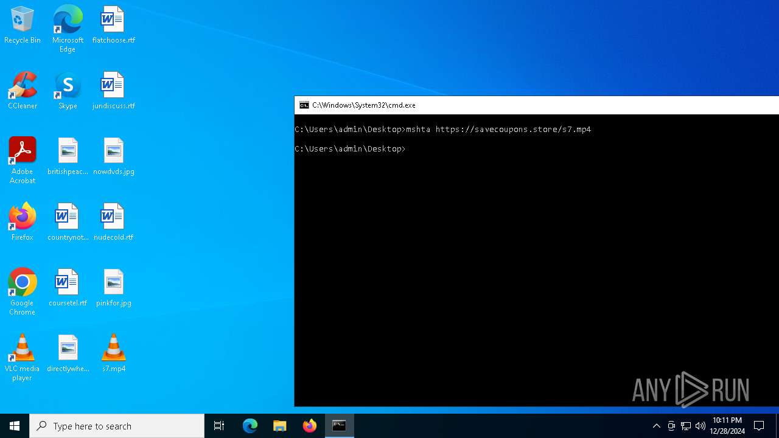The image size is (779, 438).
Task: Select the flatchoose.rtf file icon
Action: click(113, 25)
